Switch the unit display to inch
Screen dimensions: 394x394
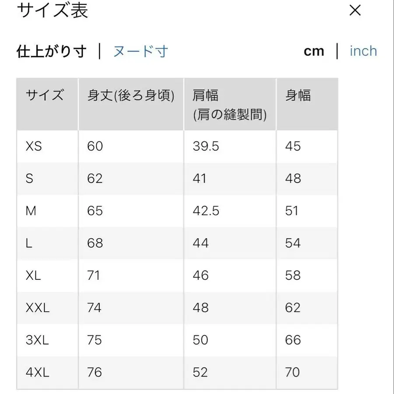(363, 51)
